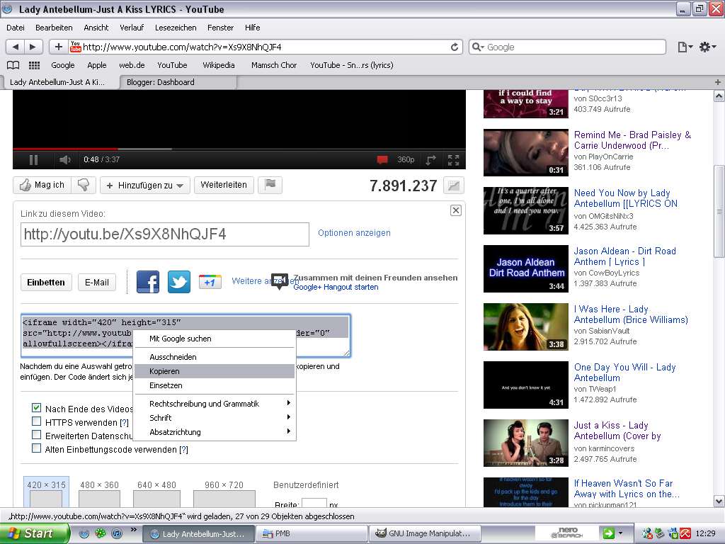This screenshot has width=725, height=544.
Task: Click the E-Mail button
Action: tap(97, 282)
